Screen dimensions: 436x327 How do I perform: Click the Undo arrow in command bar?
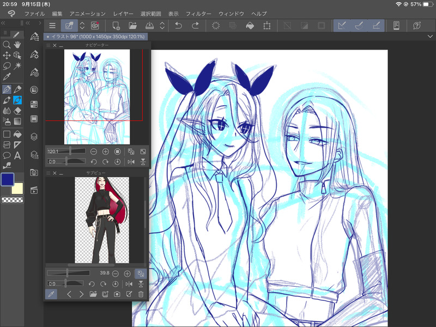tap(178, 26)
